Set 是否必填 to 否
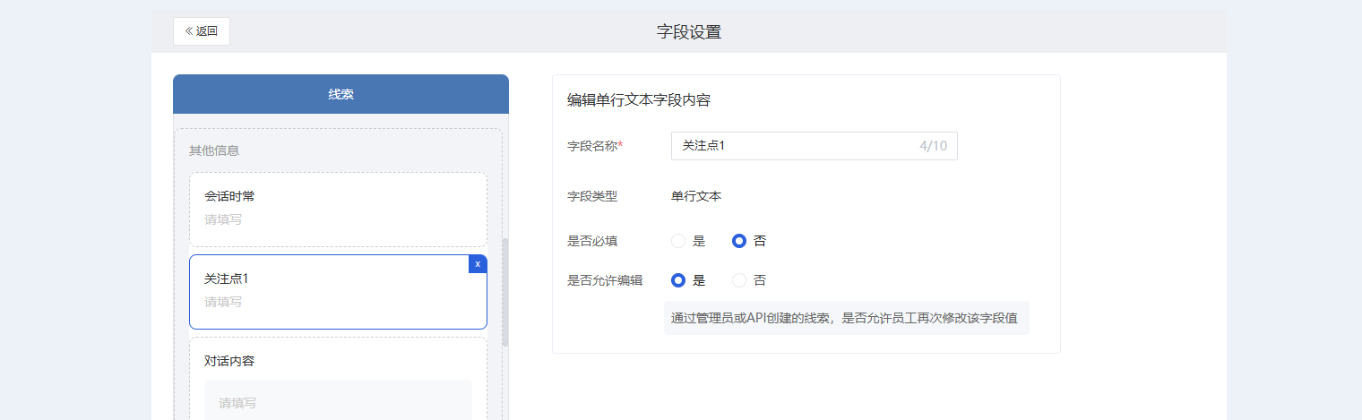Screen dimensions: 1362x420 (739, 241)
